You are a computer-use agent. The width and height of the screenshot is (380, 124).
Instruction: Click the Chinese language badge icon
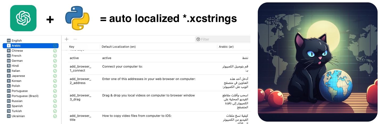pyautogui.click(x=9, y=51)
